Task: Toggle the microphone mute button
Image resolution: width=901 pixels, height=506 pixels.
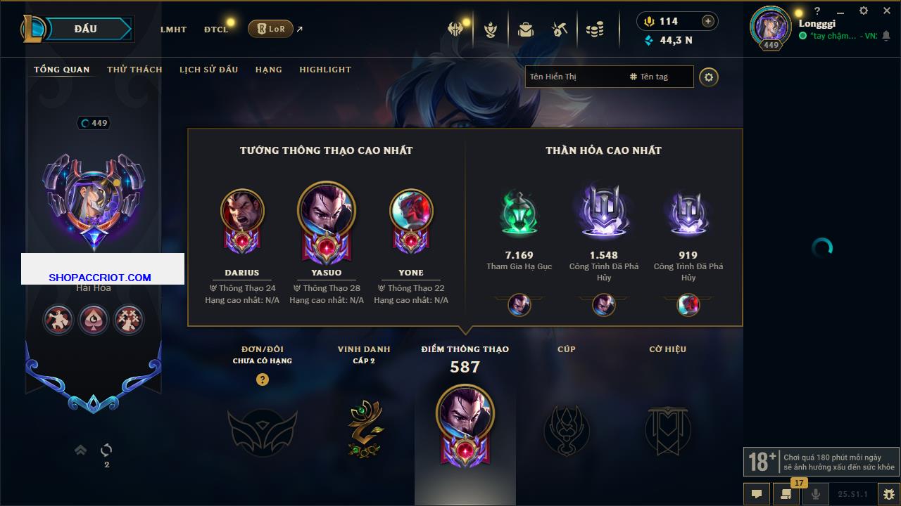Action: (x=816, y=494)
